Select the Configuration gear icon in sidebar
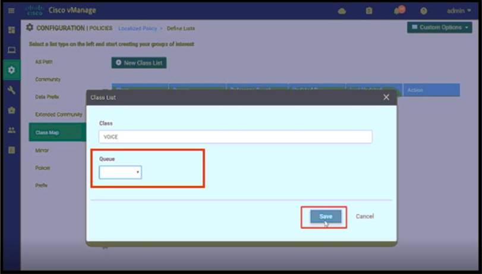The width and height of the screenshot is (482, 274). pos(11,70)
